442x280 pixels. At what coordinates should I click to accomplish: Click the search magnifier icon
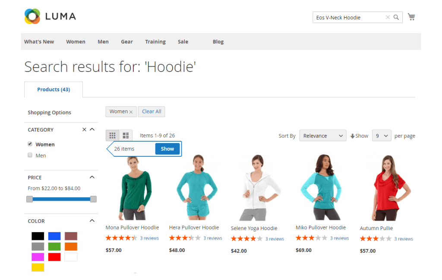(396, 17)
